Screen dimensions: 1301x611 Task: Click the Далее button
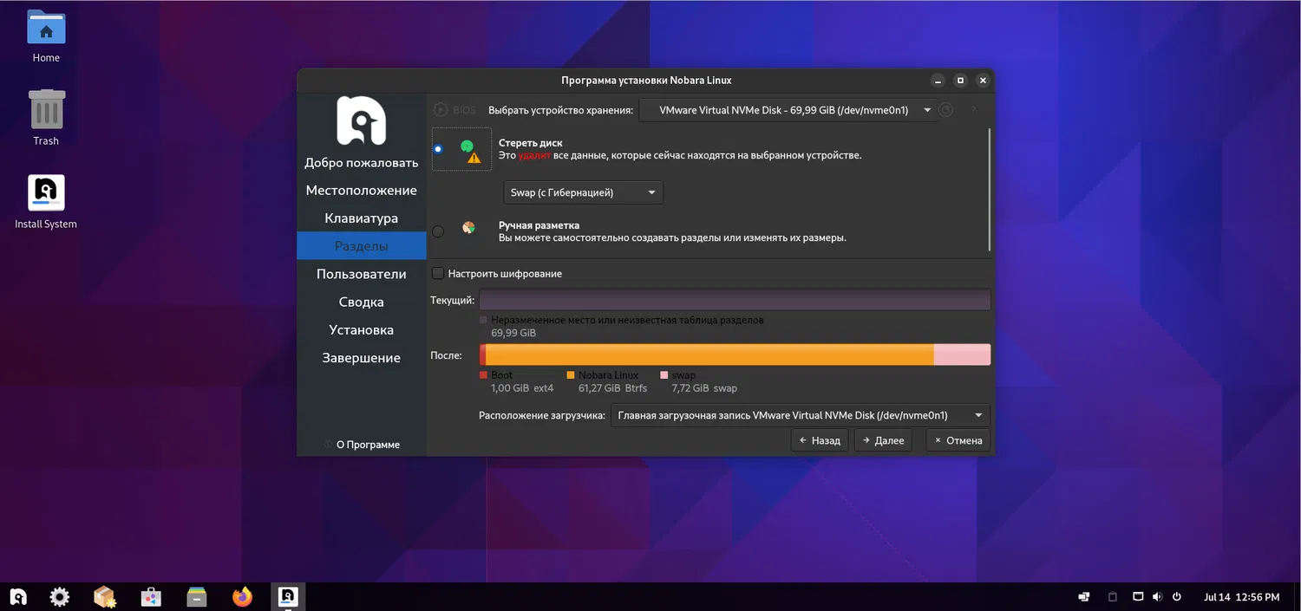883,440
